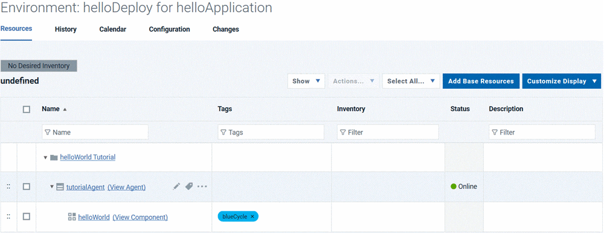
Task: Click the Description column header
Action: point(506,109)
